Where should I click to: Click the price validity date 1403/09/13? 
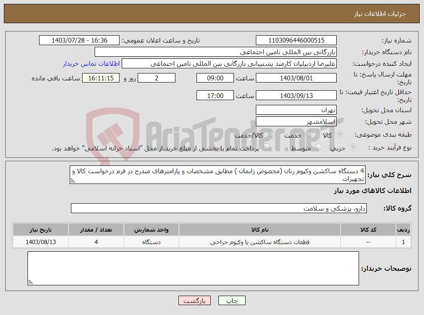pos(296,96)
